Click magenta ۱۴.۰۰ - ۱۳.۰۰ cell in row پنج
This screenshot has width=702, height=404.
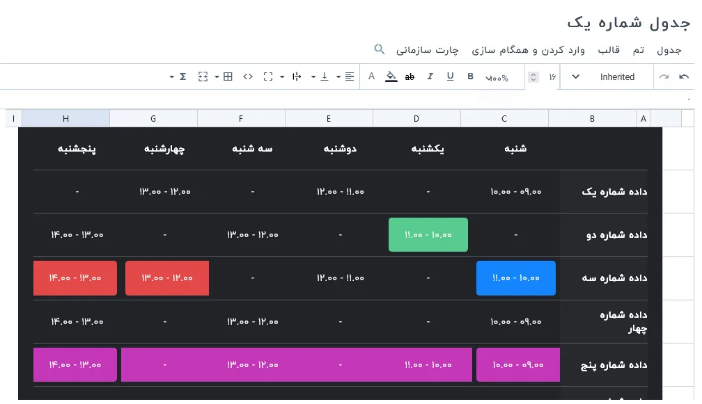(x=75, y=364)
